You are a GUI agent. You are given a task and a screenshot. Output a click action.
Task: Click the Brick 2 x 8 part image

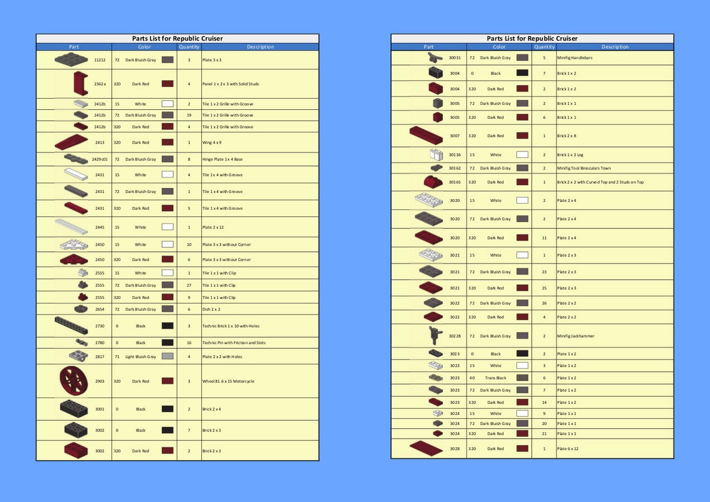(426, 135)
